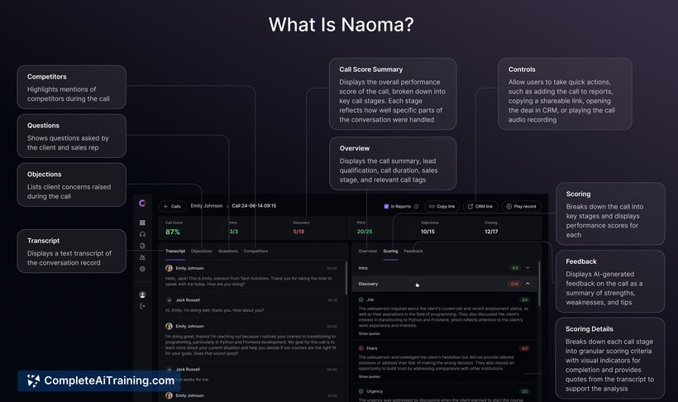Click Emily Johnson's avatar at 00:20
678x402 pixels.
click(169, 326)
